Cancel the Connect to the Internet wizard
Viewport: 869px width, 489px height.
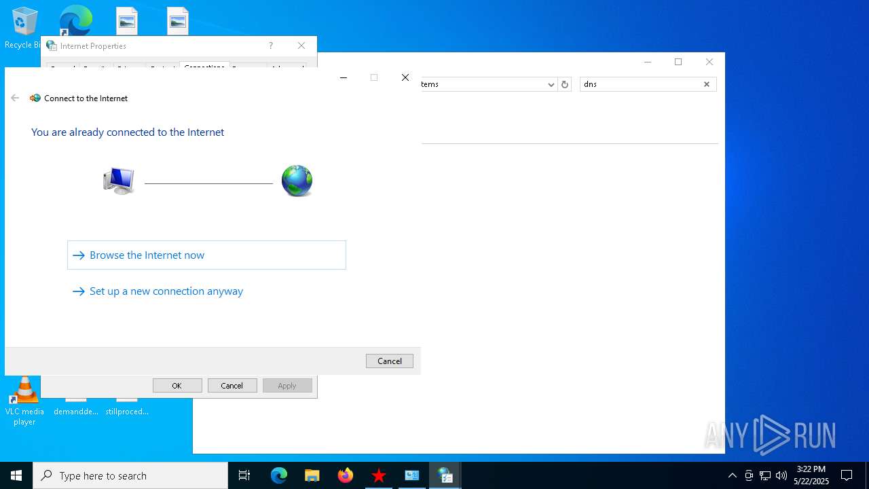pyautogui.click(x=390, y=361)
